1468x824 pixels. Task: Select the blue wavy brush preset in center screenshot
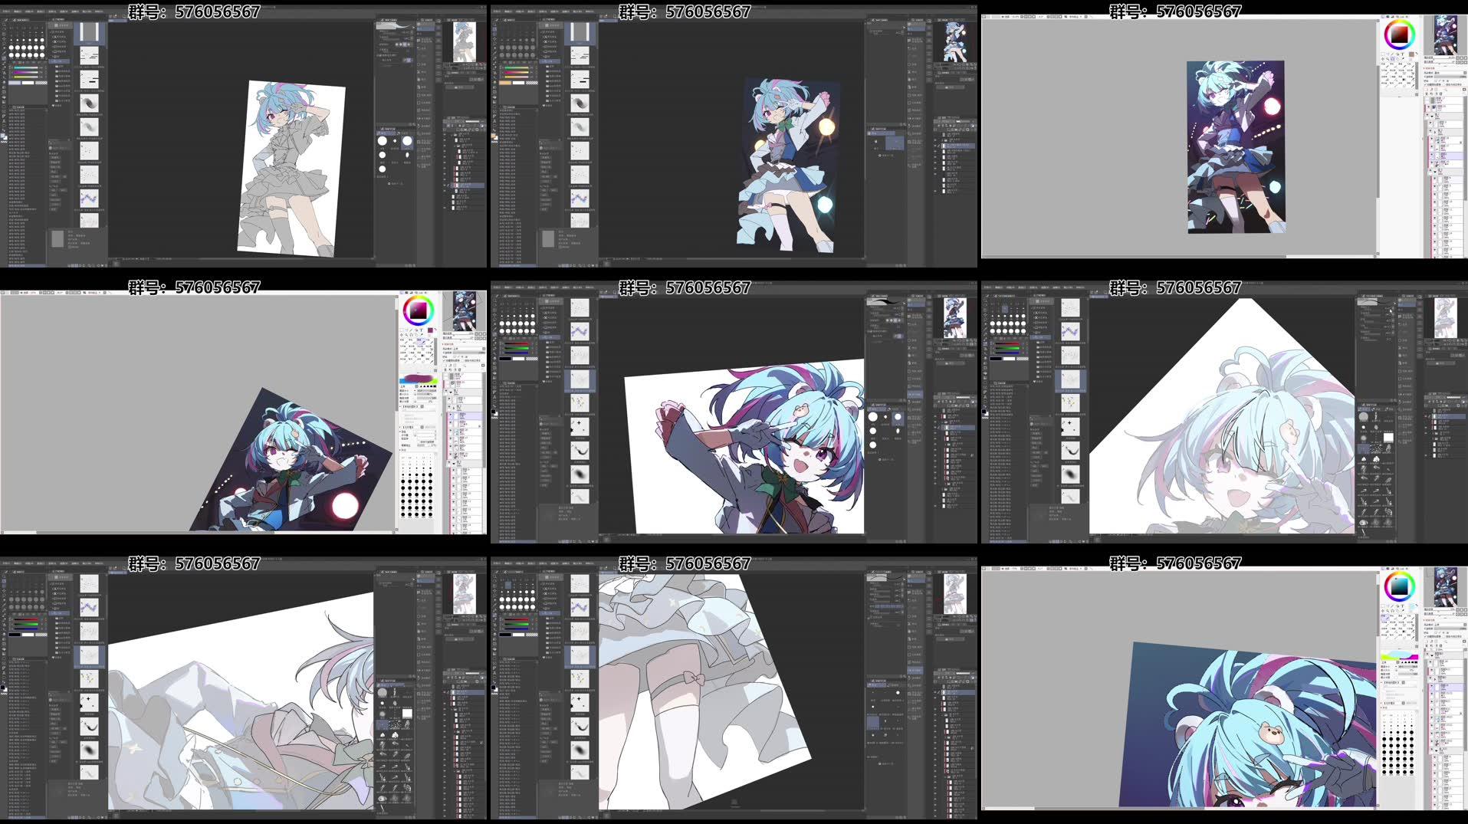580,332
